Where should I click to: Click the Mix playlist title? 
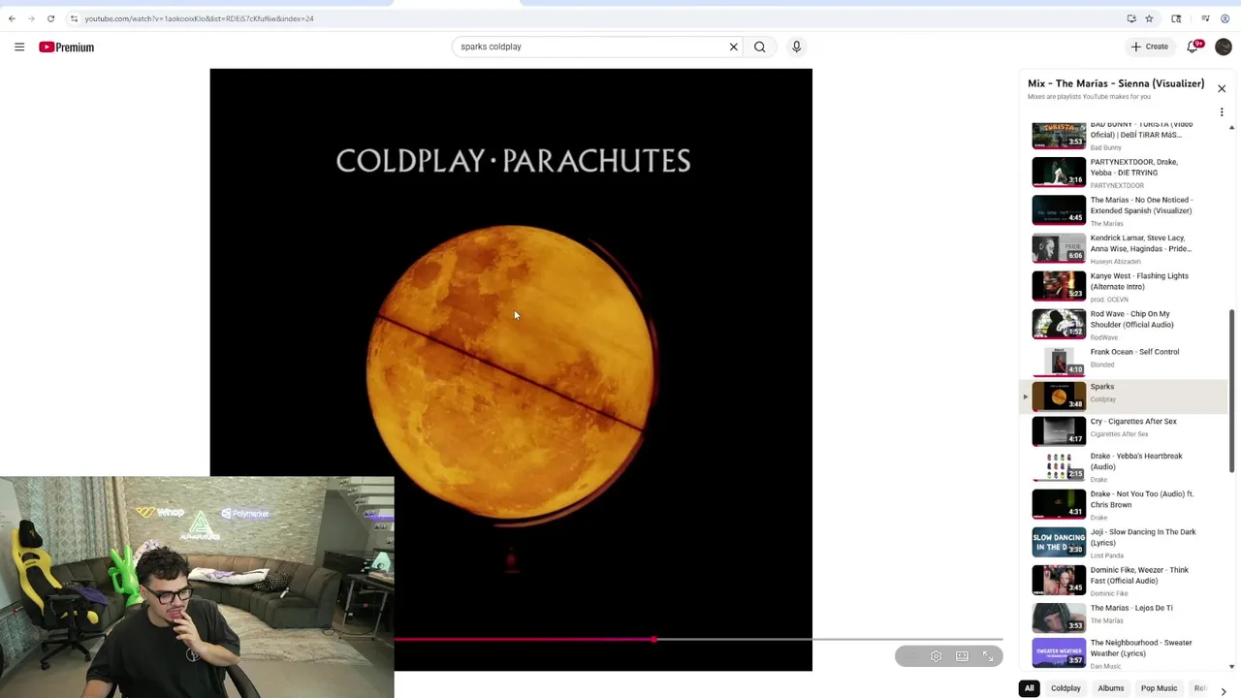pyautogui.click(x=1116, y=83)
